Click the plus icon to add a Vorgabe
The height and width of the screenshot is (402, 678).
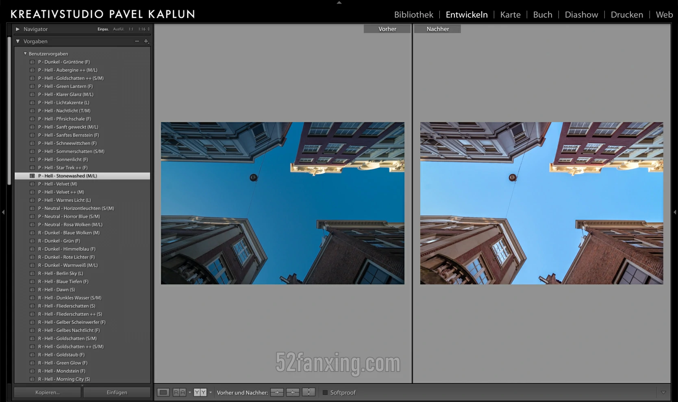146,41
